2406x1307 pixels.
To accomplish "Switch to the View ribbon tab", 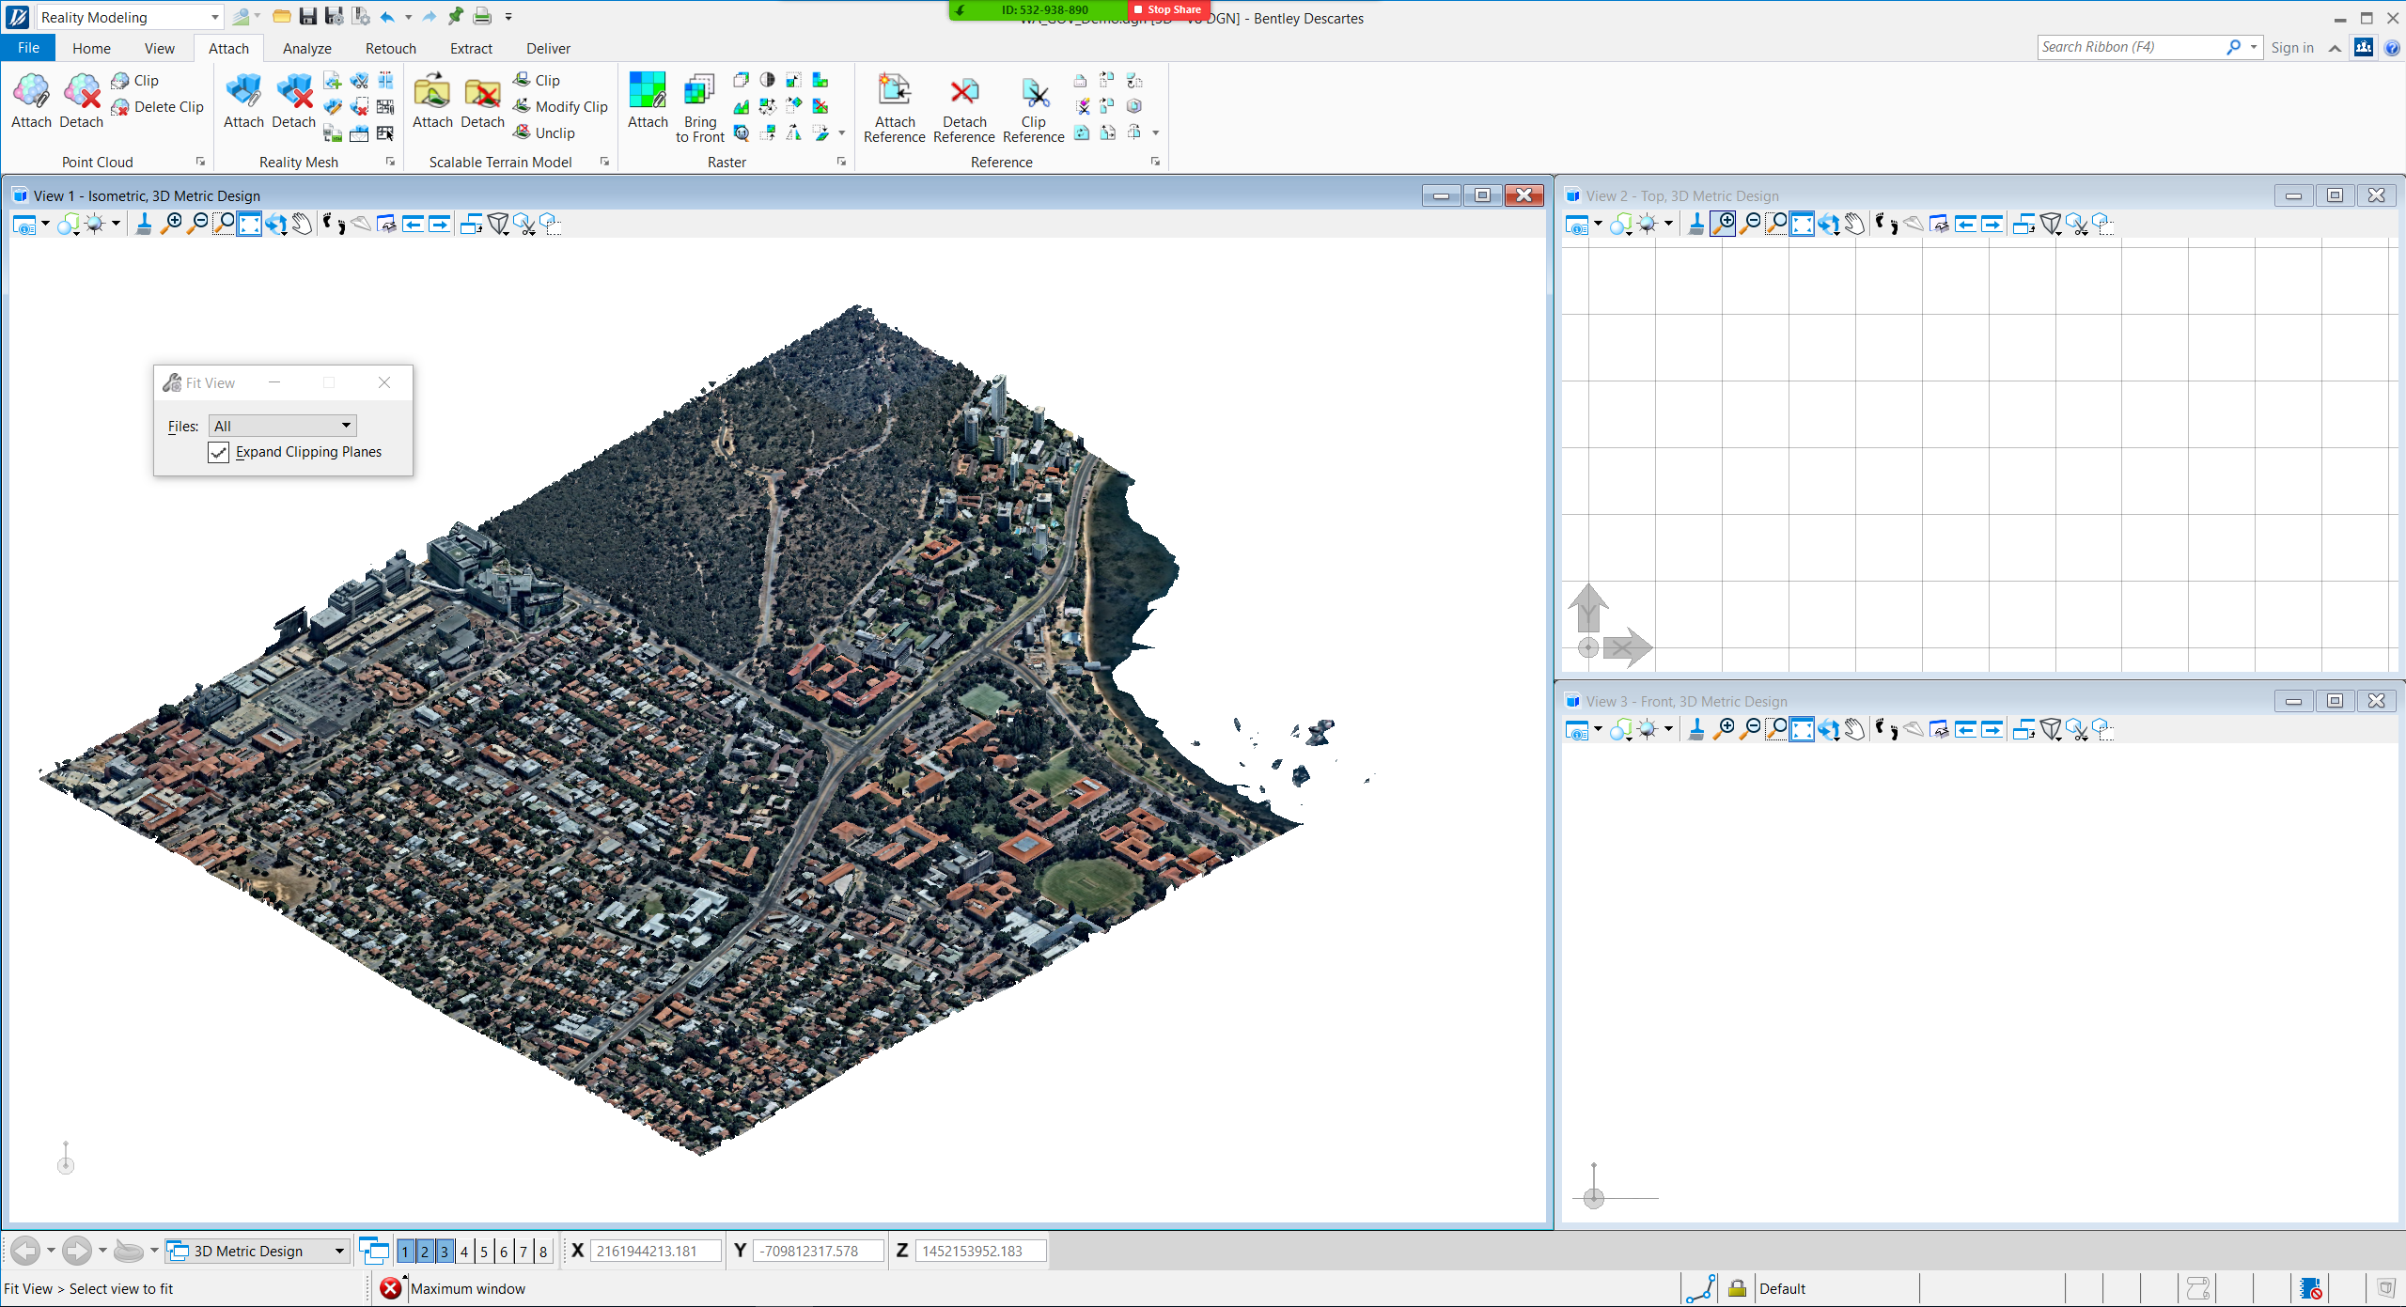I will pos(159,48).
